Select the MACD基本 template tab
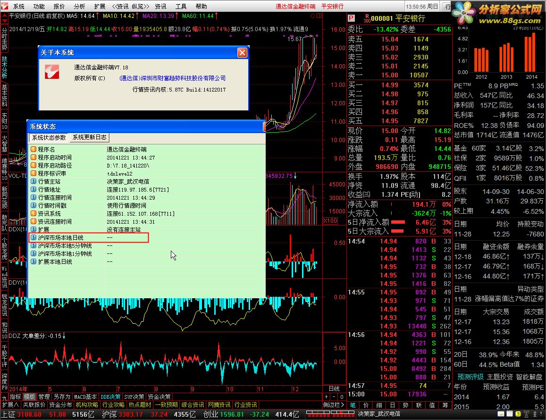Image resolution: width=546 pixels, height=420 pixels. tap(85, 397)
